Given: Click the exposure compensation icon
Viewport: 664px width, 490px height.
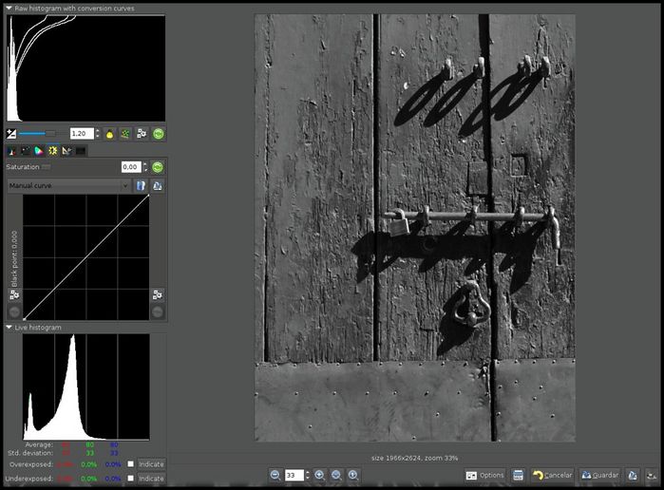Looking at the screenshot, I should 11,134.
